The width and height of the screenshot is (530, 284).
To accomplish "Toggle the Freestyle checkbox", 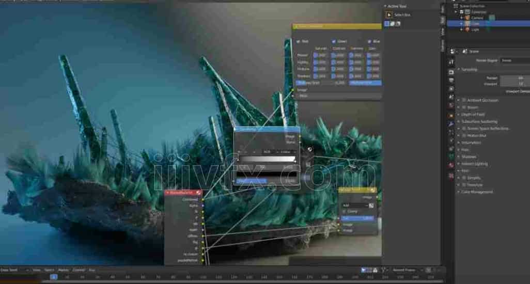I will click(464, 185).
